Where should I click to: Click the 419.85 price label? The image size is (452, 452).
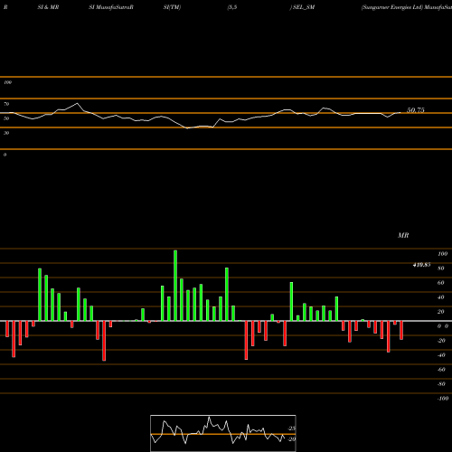coord(421,265)
